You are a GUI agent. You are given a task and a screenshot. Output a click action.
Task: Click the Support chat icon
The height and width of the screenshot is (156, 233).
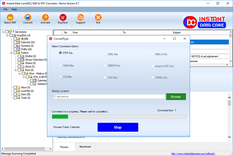coord(80,17)
